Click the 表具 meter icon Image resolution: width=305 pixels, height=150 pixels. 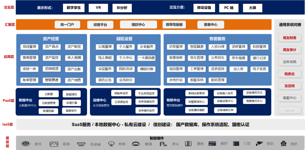(26, 144)
